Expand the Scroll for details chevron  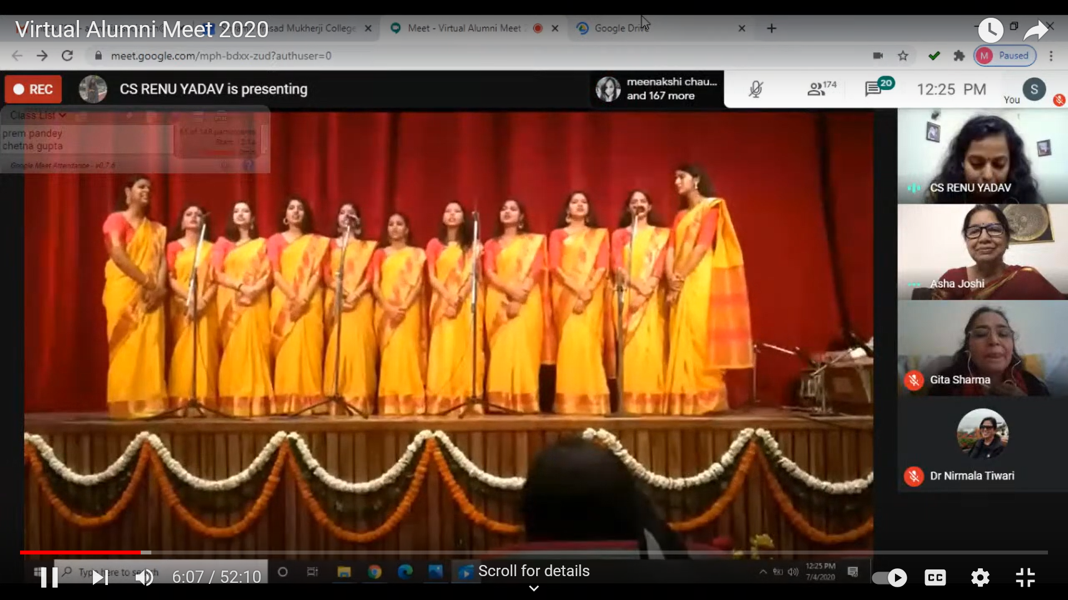[x=533, y=588]
